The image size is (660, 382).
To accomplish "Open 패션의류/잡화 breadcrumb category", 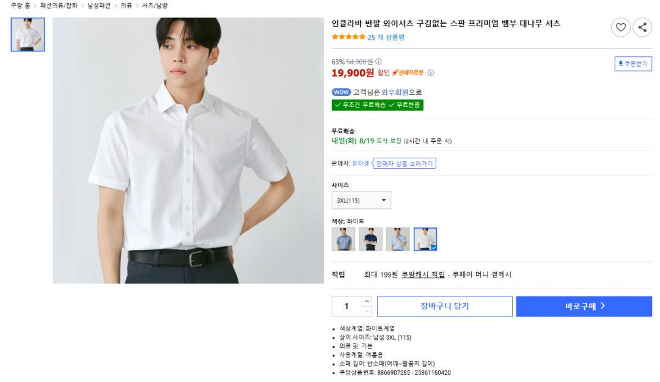I will point(59,6).
